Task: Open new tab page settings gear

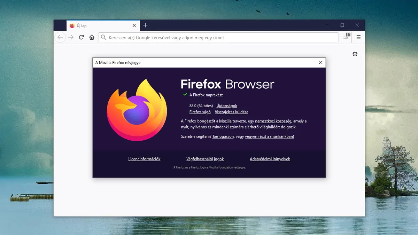Action: (355, 54)
